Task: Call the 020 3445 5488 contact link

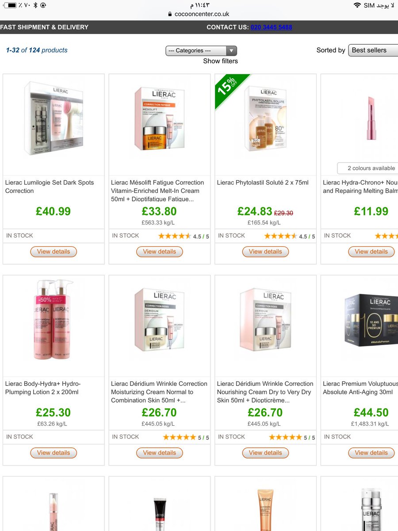Action: pos(271,27)
